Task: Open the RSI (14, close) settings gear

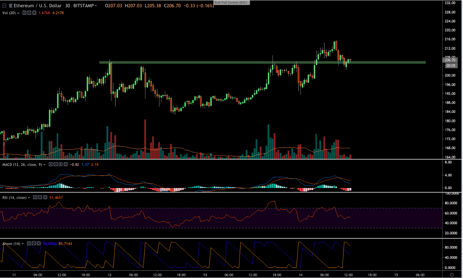Action: [40, 197]
